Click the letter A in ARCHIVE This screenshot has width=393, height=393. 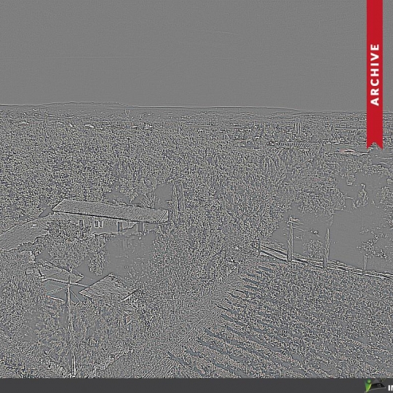pyautogui.click(x=375, y=100)
